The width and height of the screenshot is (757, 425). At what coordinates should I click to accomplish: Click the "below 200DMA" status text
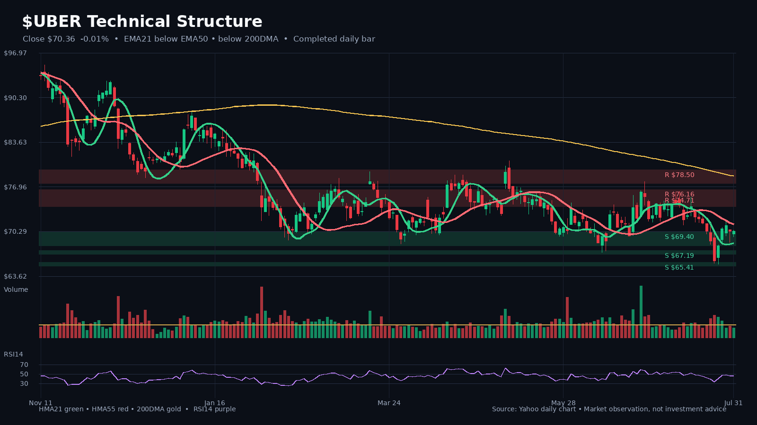pyautogui.click(x=248, y=39)
